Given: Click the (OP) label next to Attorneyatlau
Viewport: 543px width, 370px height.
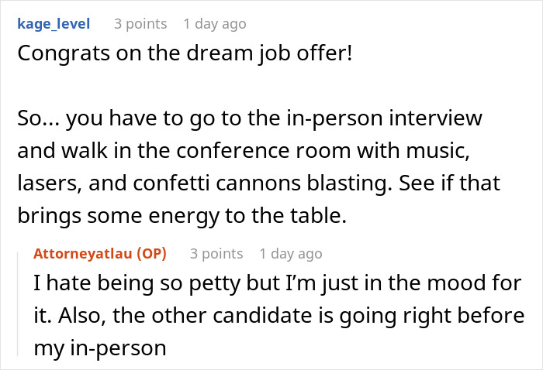Looking at the screenshot, I should (x=150, y=254).
